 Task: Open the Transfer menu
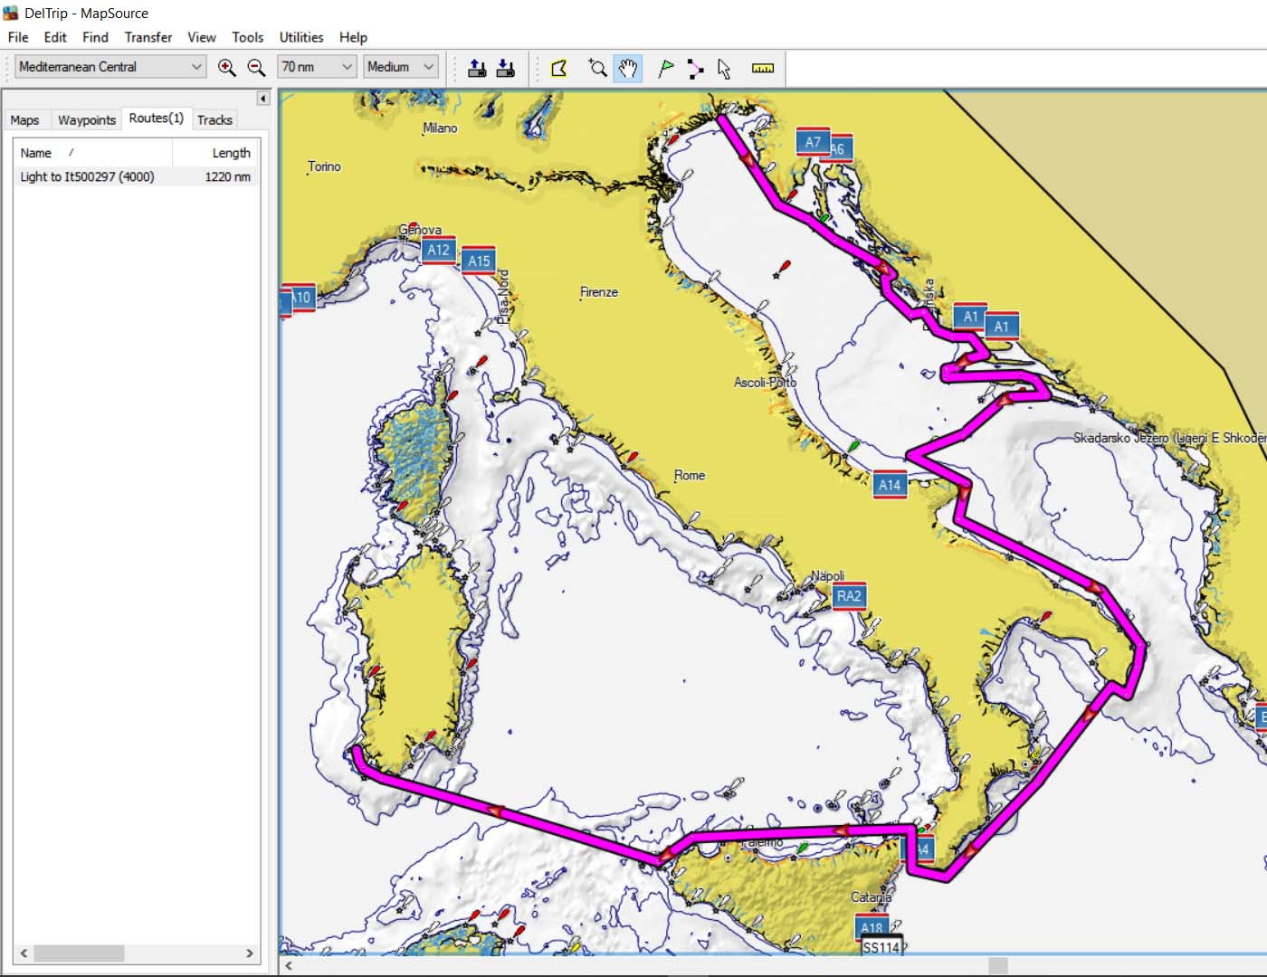(148, 37)
